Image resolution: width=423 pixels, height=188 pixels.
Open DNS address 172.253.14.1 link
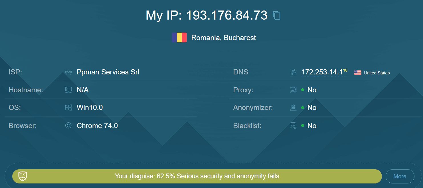[x=322, y=72]
